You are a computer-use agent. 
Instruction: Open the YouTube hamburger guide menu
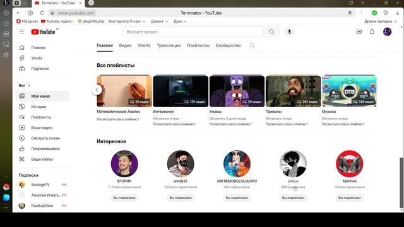(21, 32)
